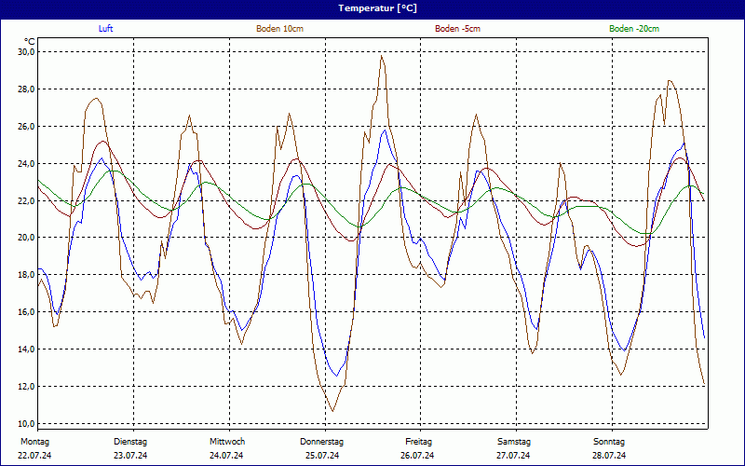Image resolution: width=745 pixels, height=466 pixels.
Task: Select the Mittwoch day label
Action: pyautogui.click(x=227, y=442)
